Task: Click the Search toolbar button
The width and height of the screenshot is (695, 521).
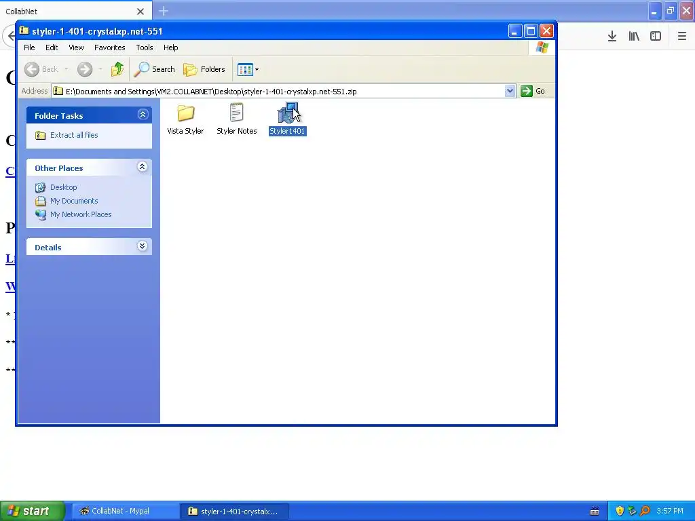Action: 155,69
